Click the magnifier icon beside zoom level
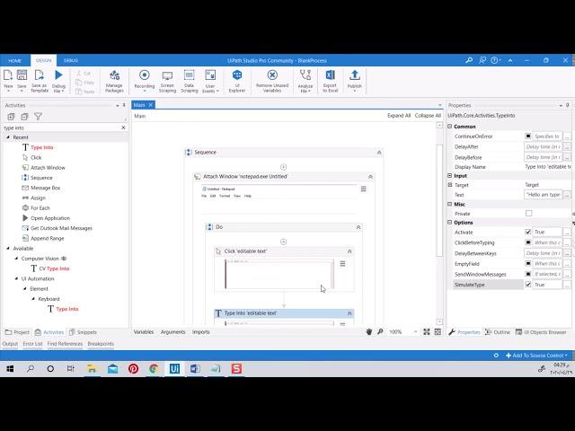575x431 pixels. [x=380, y=331]
